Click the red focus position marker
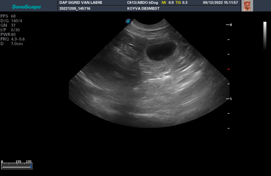Viewport: 271px width, 176px height. click(229, 69)
